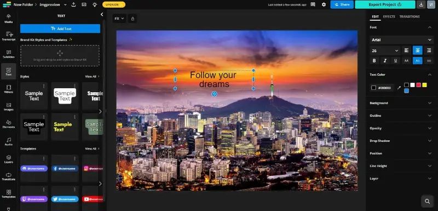Image resolution: width=438 pixels, height=211 pixels.
Task: Click the Add Text button
Action: coord(60,28)
